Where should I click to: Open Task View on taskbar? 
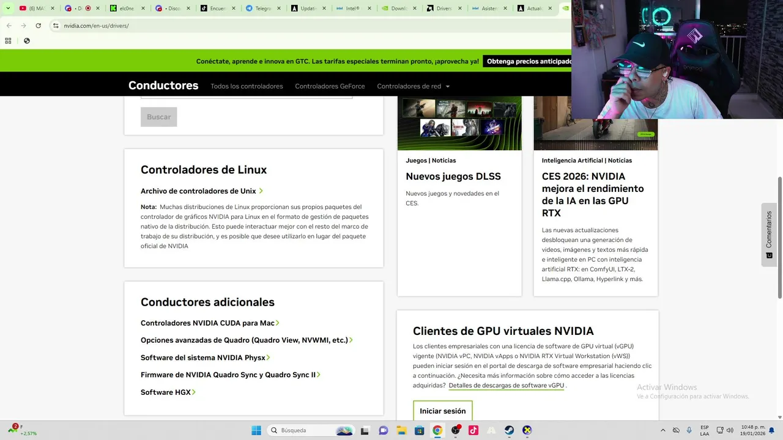(x=365, y=430)
